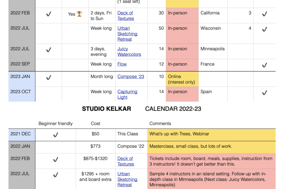
Task: Select the 2023 JAN date cell
Action: pos(22,79)
